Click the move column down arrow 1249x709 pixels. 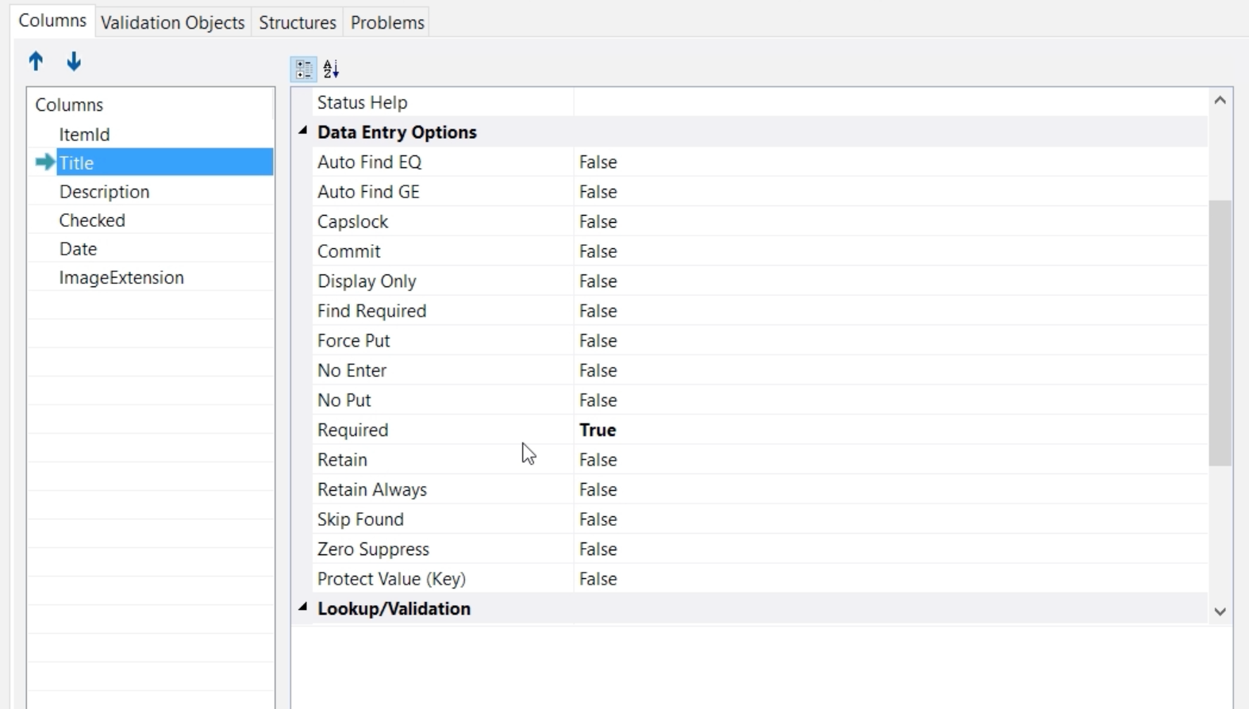pos(74,61)
